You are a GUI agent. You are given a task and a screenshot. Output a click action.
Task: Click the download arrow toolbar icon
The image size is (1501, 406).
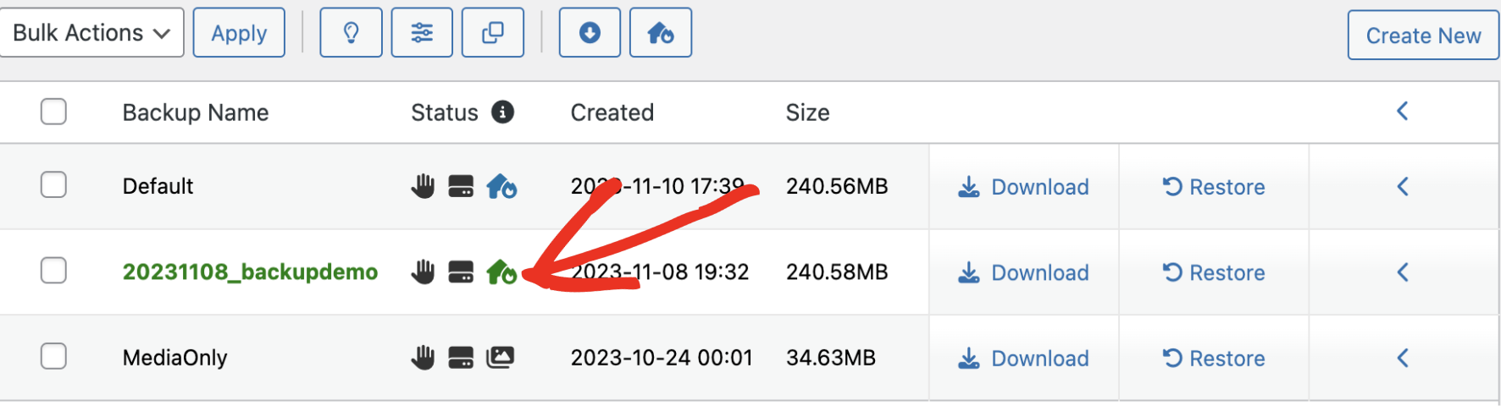click(590, 33)
